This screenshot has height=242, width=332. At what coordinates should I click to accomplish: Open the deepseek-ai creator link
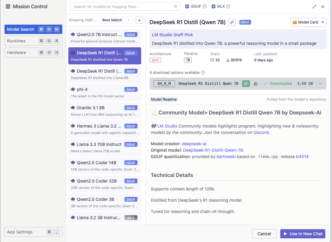[194, 144]
